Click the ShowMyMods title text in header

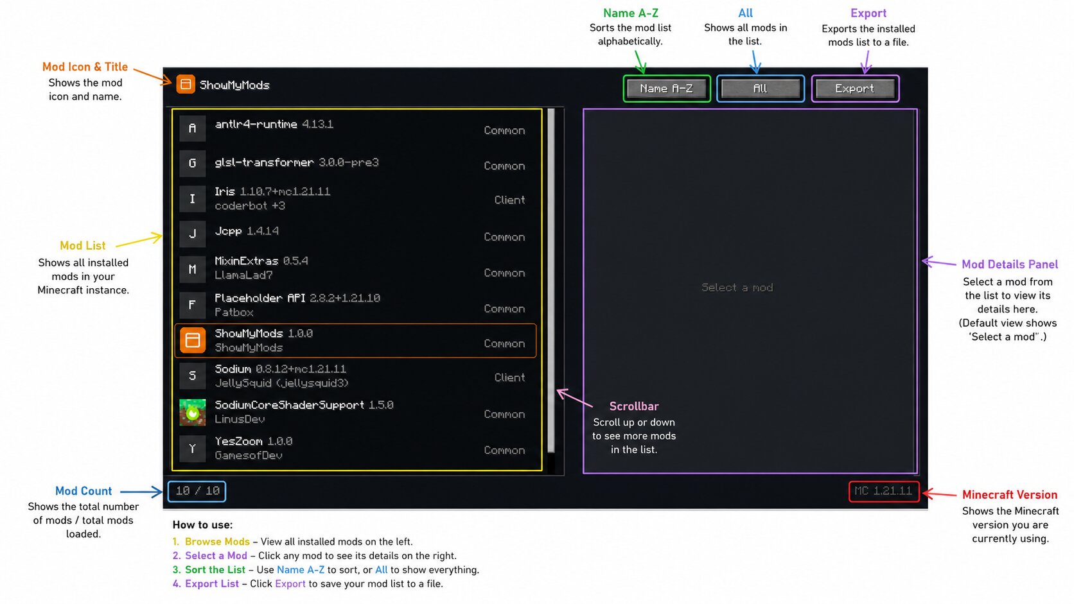click(234, 85)
